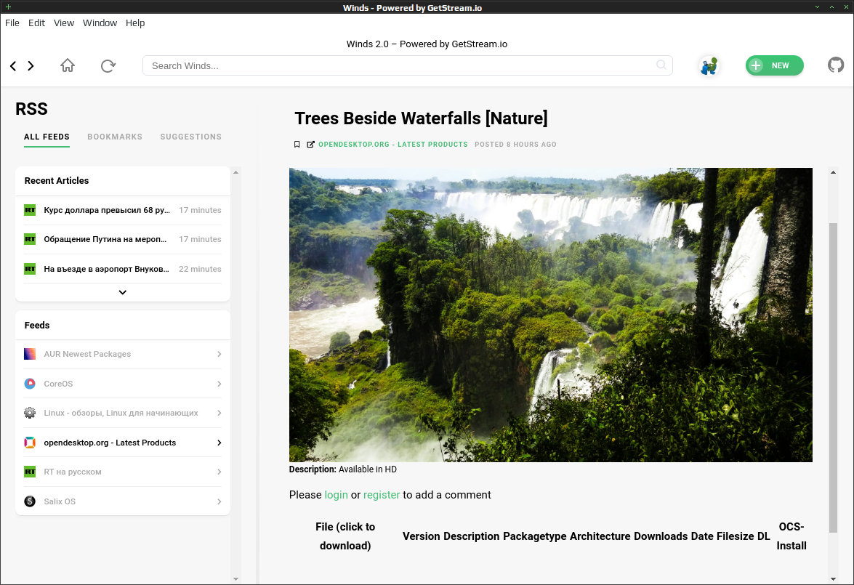Go back with the left arrow icon
This screenshot has height=585, width=854.
pyautogui.click(x=13, y=66)
